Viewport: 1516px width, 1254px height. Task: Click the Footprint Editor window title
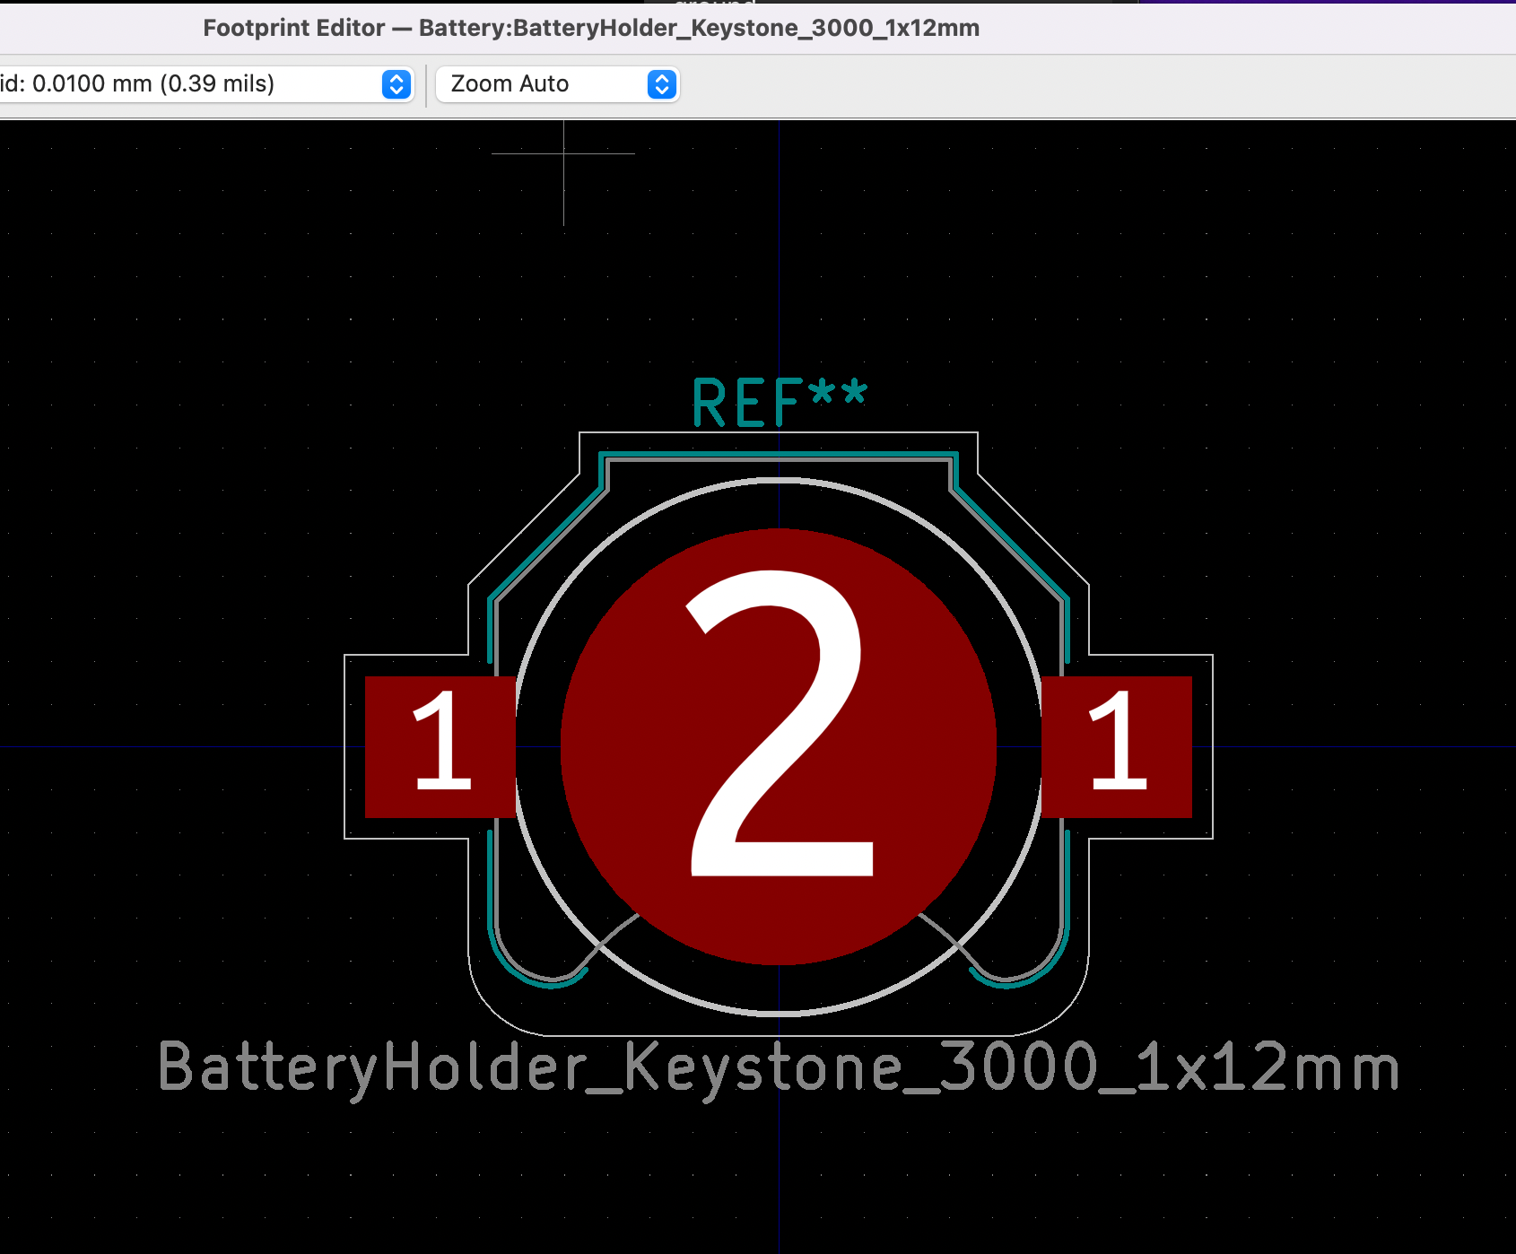coord(591,28)
